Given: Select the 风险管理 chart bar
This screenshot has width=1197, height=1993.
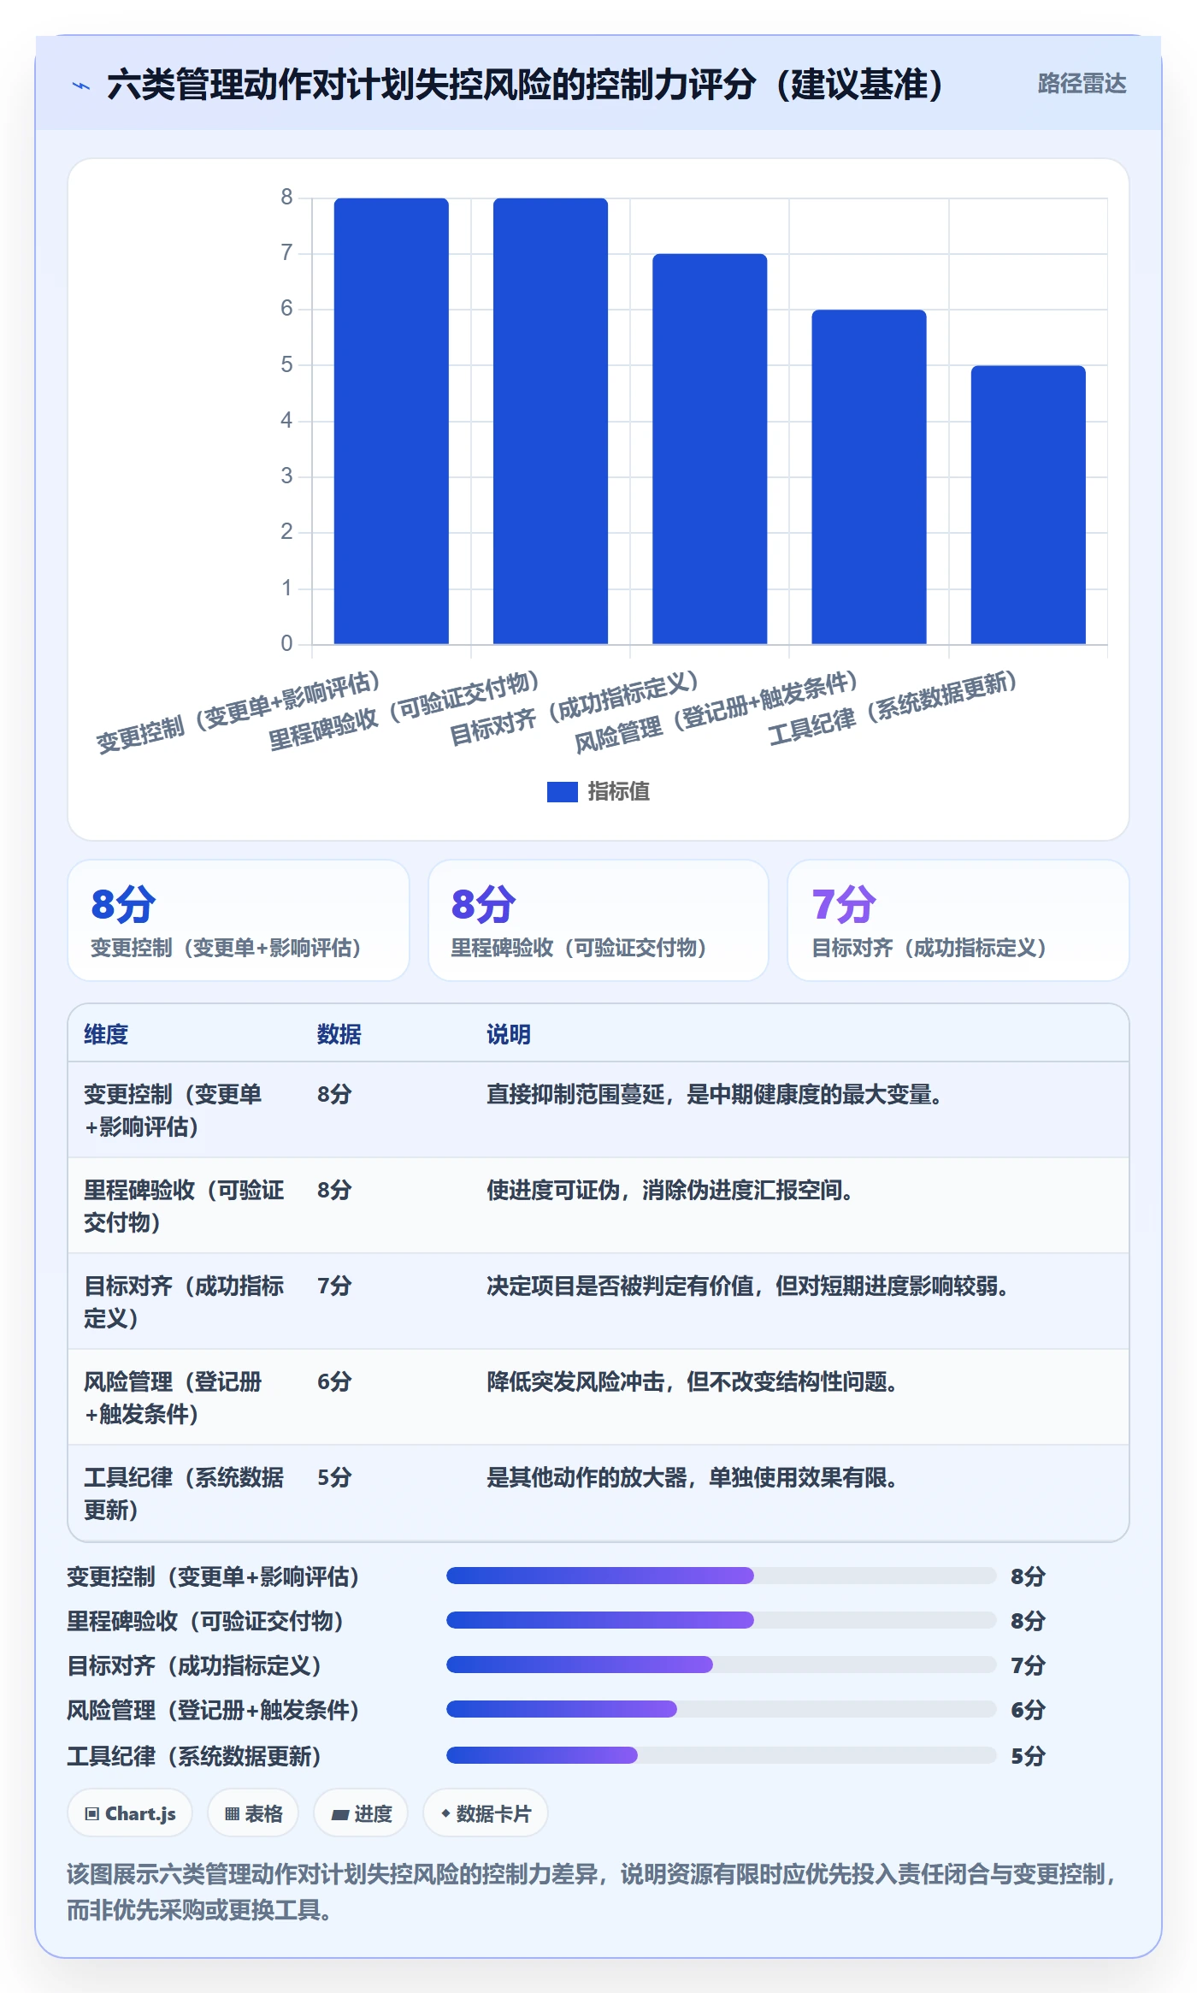Looking at the screenshot, I should pos(869,476).
